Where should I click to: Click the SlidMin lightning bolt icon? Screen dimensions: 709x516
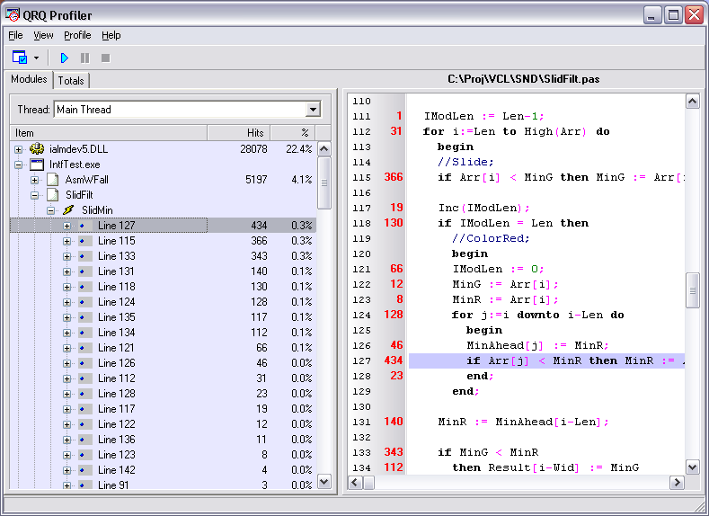click(68, 210)
